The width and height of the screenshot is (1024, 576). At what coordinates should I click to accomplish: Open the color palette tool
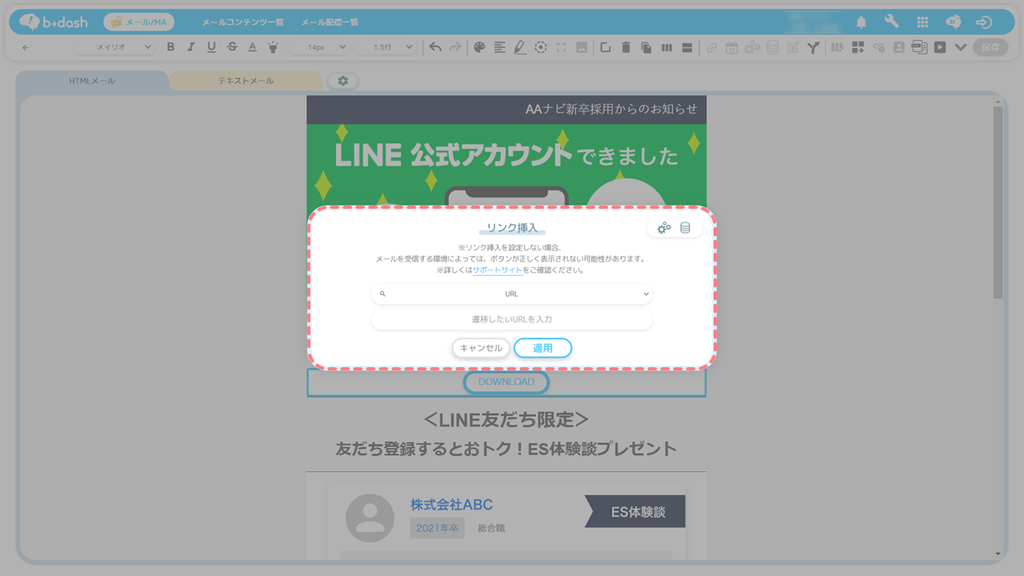pos(479,47)
